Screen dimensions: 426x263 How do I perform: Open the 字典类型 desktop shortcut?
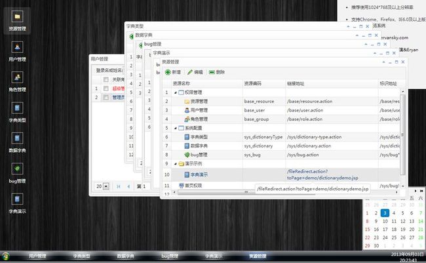click(17, 112)
